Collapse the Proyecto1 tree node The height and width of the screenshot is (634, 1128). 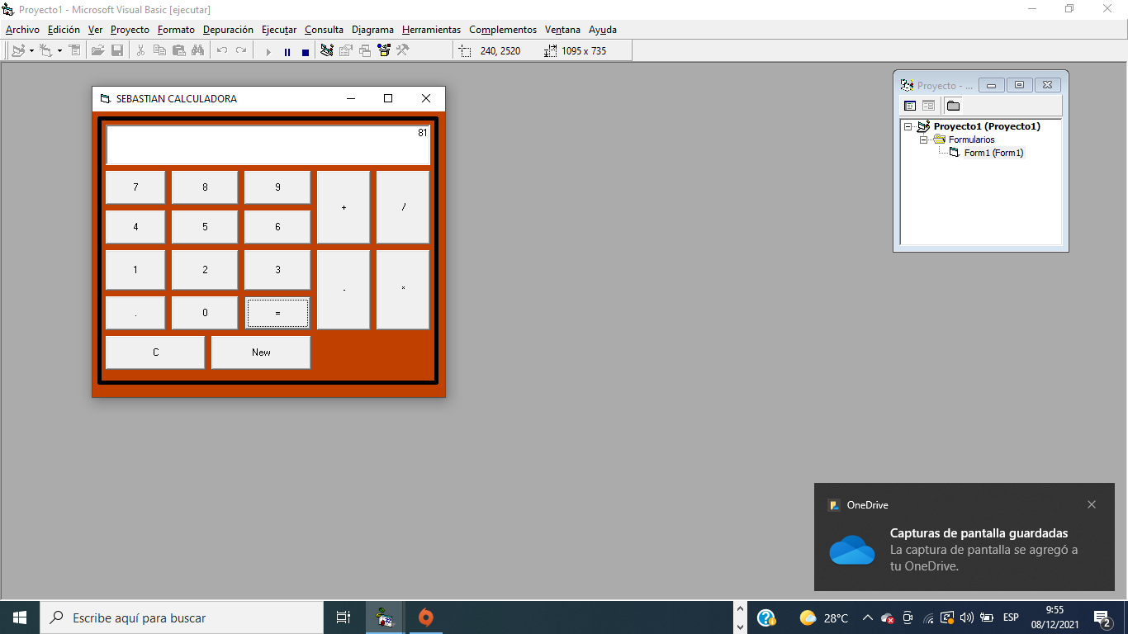908,127
